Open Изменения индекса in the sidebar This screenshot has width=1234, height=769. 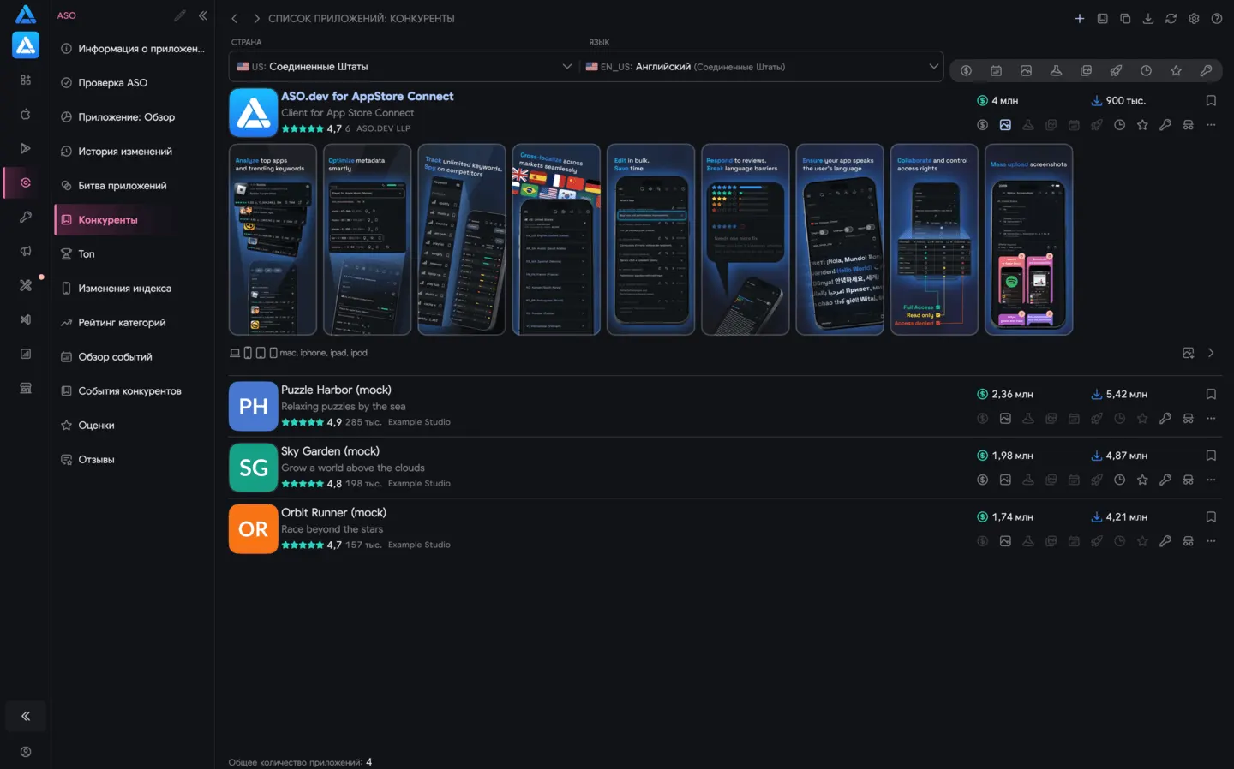click(133, 289)
